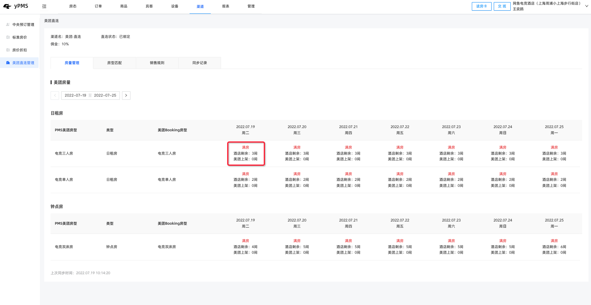Click the 佣金: 10% text

point(60,44)
